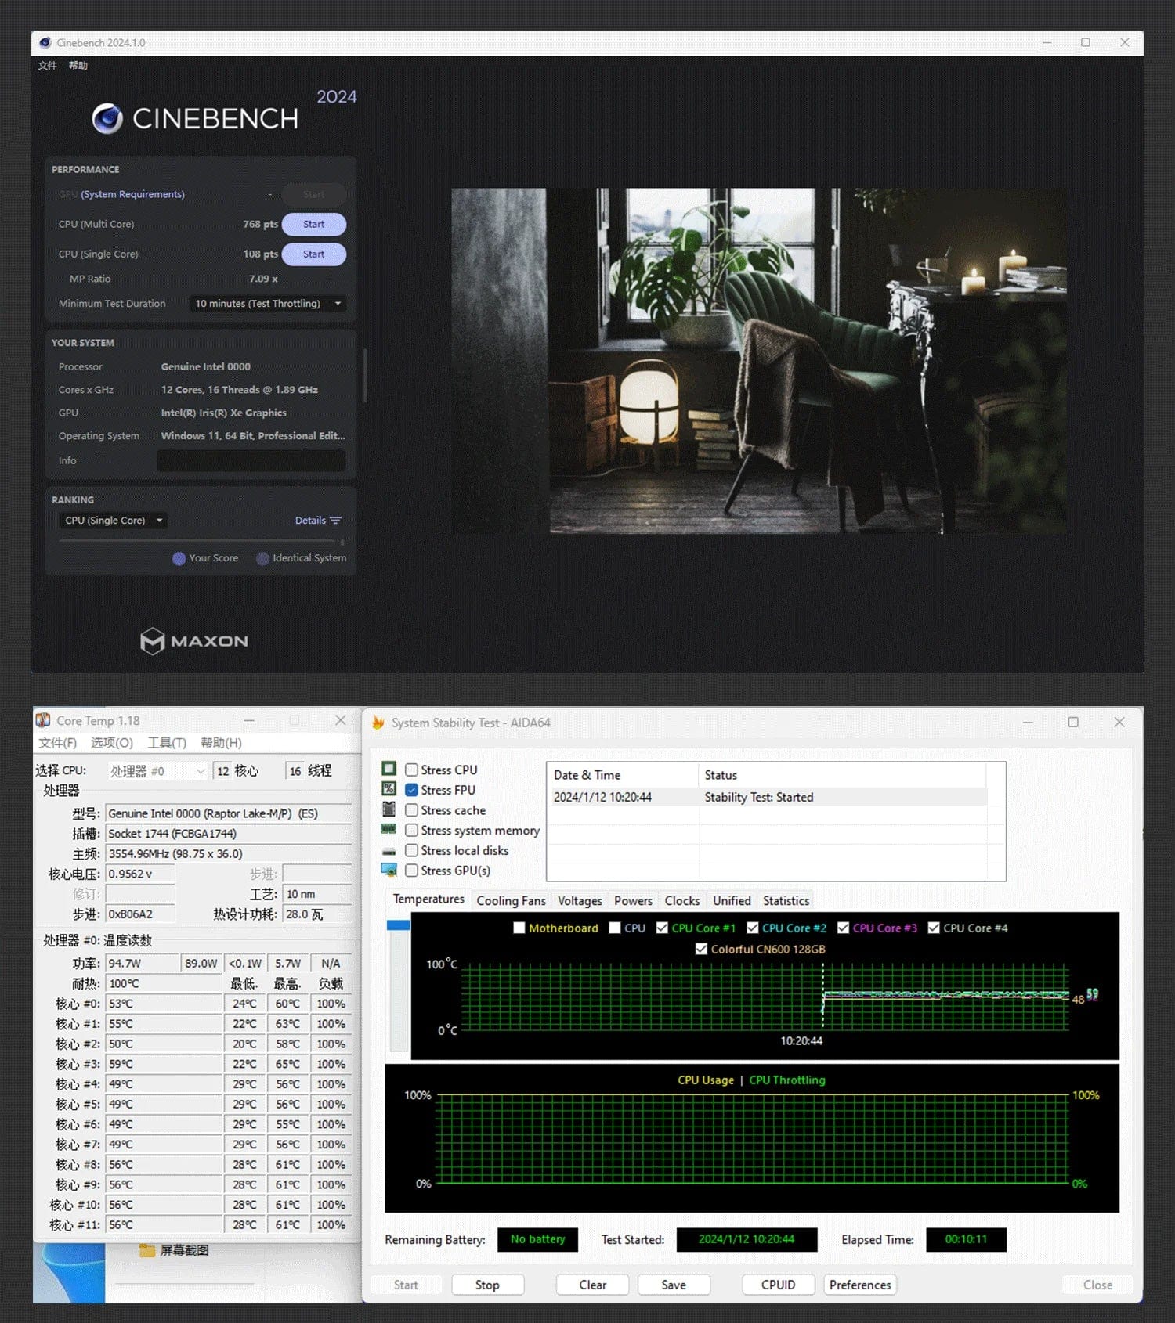
Task: Click the Stress local disks drive icon
Action: coord(389,851)
